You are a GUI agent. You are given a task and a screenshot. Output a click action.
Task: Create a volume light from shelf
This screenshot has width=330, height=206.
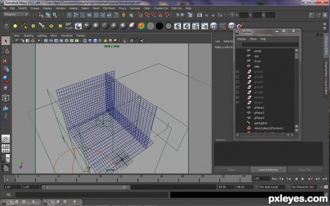pyautogui.click(x=60, y=26)
